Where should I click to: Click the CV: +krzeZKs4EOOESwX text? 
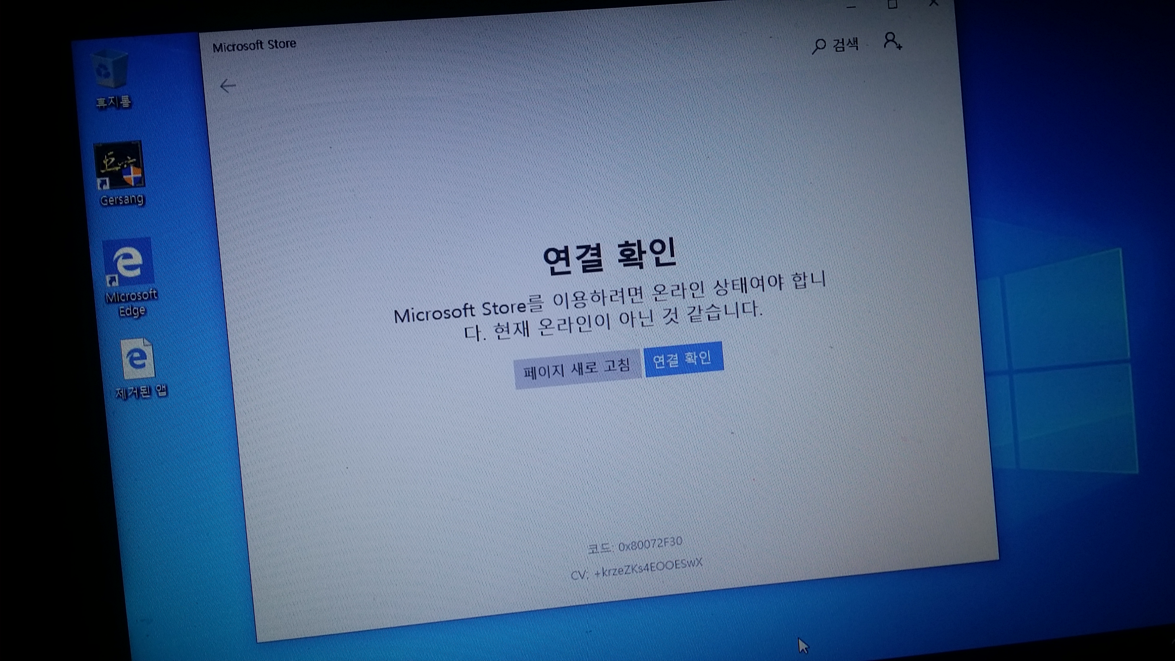coord(636,569)
